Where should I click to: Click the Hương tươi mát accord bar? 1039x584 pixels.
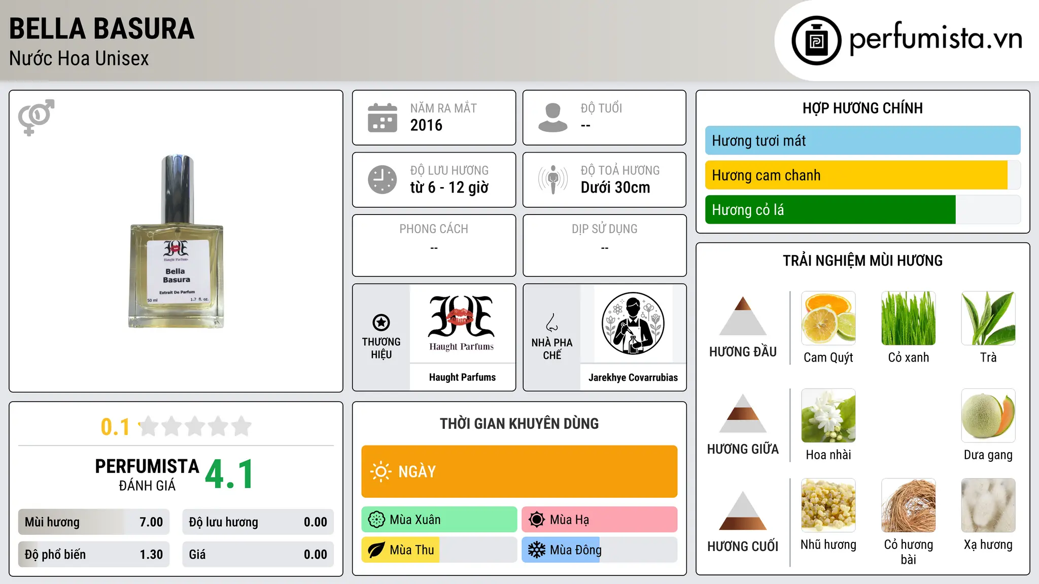[x=862, y=140]
